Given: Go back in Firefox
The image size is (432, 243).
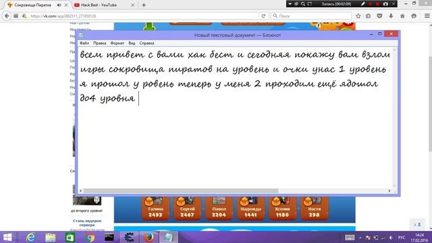Looking at the screenshot, I should 7,16.
